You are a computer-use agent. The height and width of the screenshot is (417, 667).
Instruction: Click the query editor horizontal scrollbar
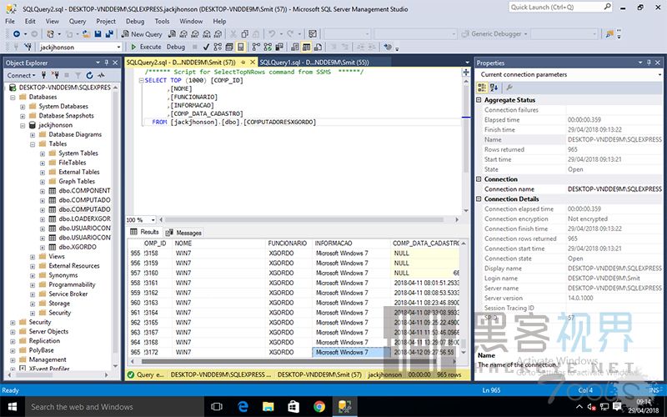304,220
